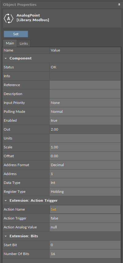Collapse the Component section arrow

click(6, 58)
